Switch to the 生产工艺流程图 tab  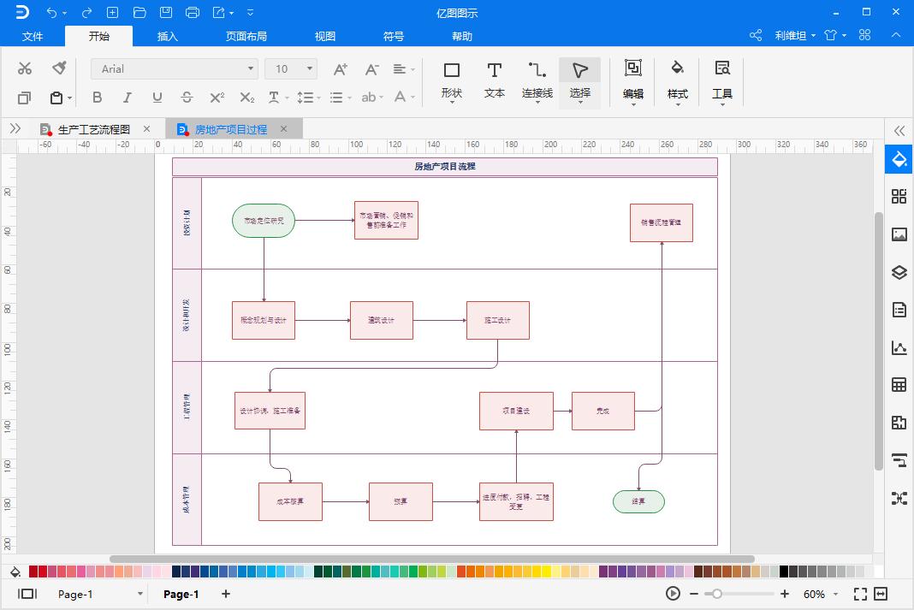94,128
